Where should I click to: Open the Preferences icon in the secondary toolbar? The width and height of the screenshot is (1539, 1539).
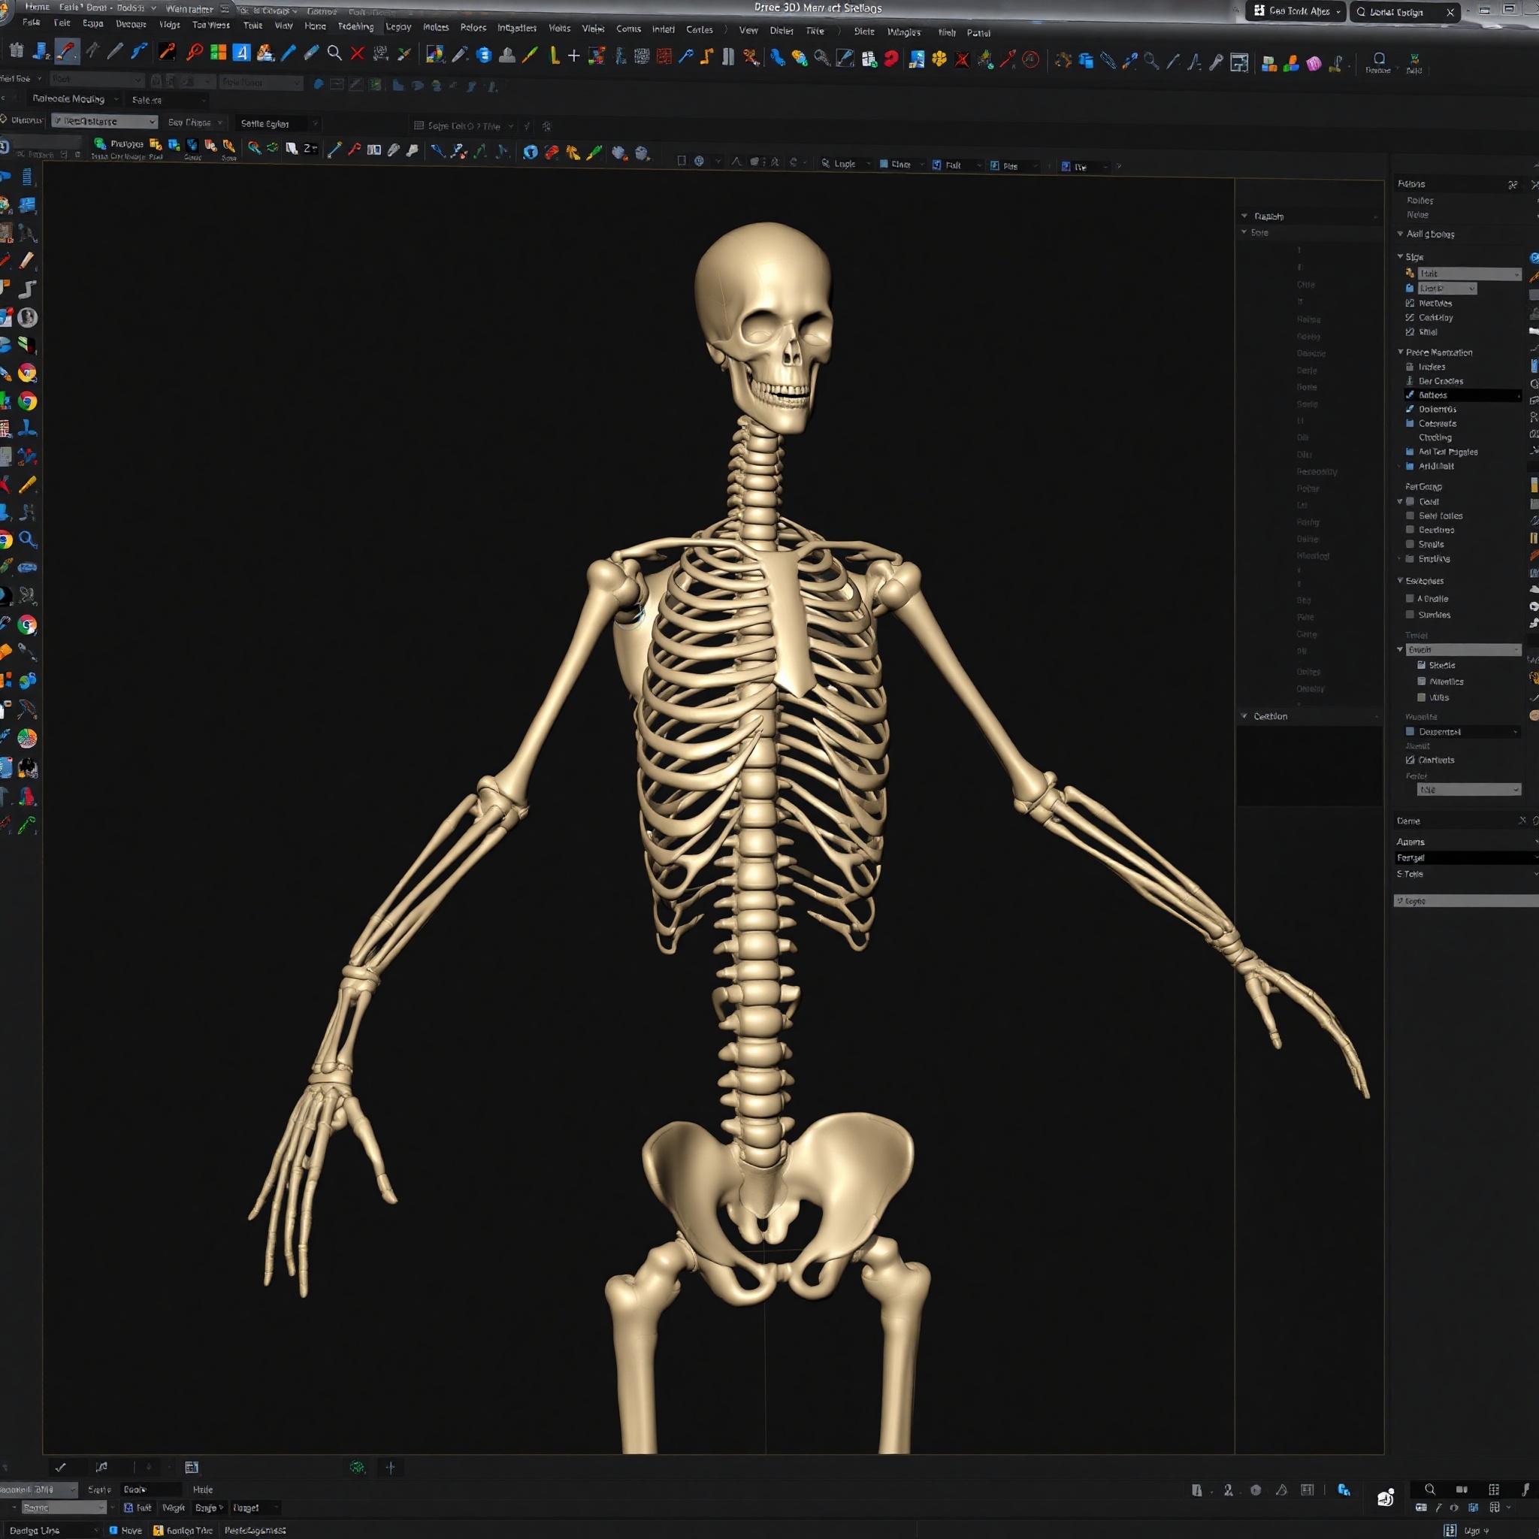pyautogui.click(x=100, y=144)
